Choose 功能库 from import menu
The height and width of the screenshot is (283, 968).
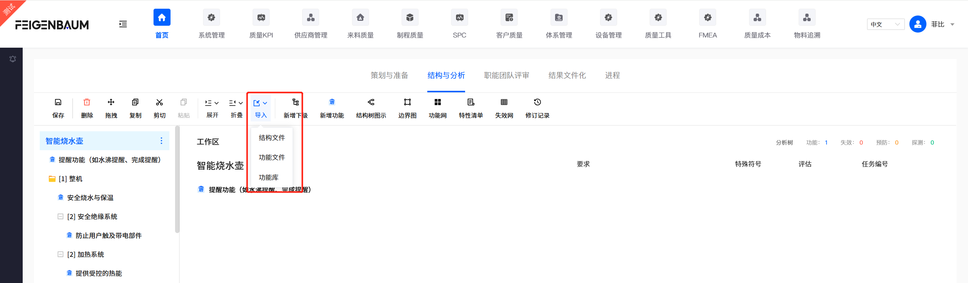272,177
